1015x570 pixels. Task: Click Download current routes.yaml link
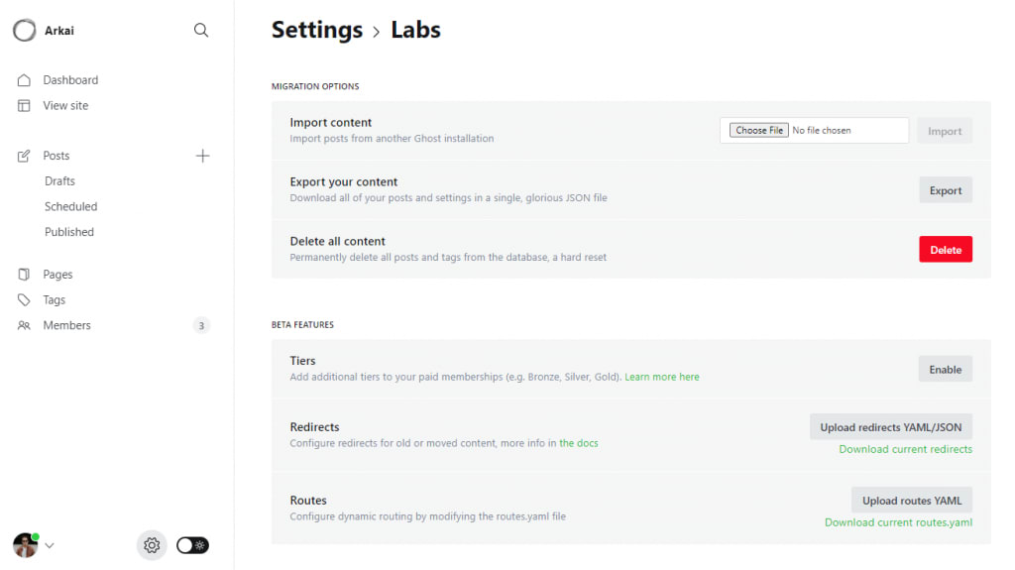898,522
